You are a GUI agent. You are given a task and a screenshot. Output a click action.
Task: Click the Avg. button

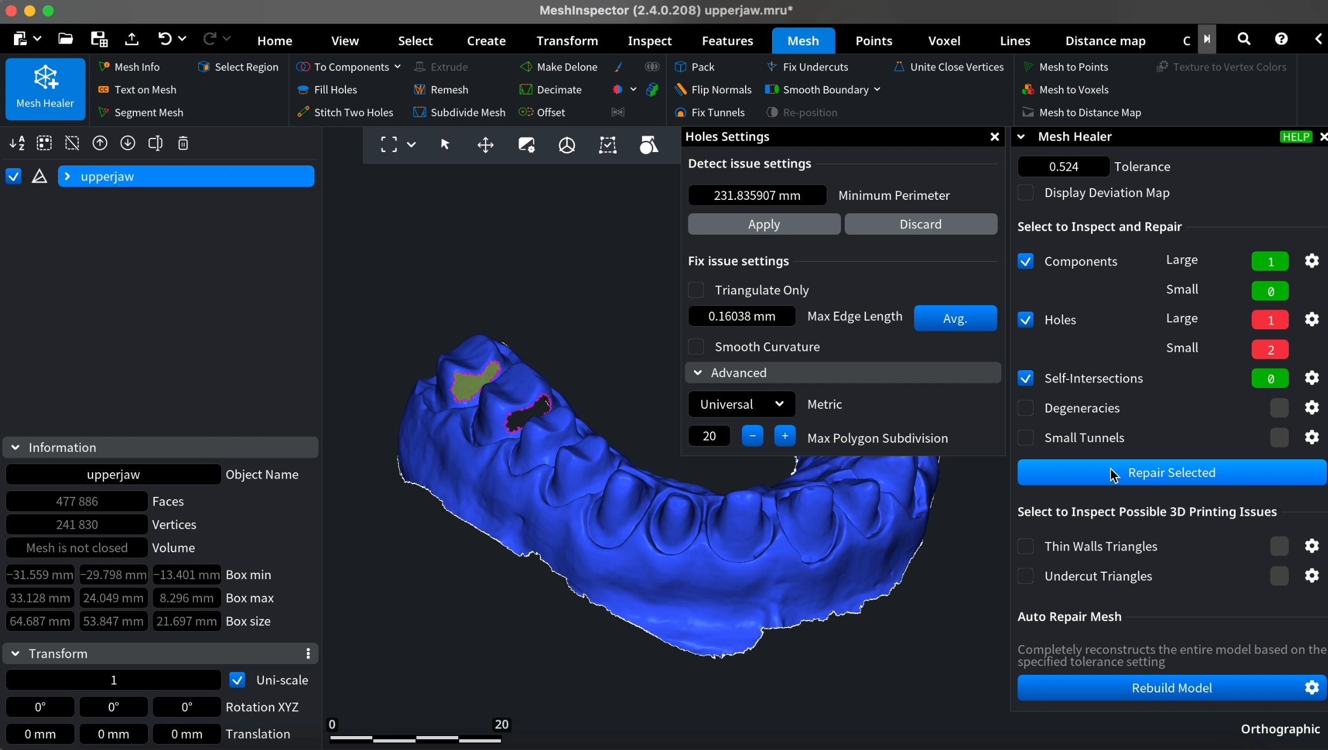click(x=955, y=319)
